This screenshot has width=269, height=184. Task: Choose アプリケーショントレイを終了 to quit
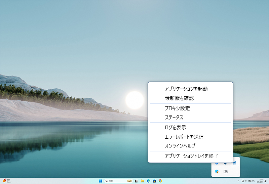coord(191,156)
